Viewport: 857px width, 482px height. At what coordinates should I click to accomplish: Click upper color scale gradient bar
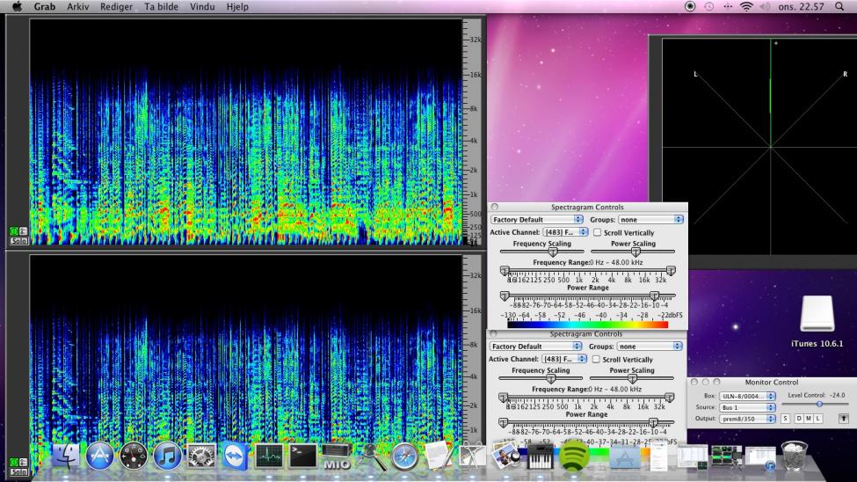[x=587, y=325]
